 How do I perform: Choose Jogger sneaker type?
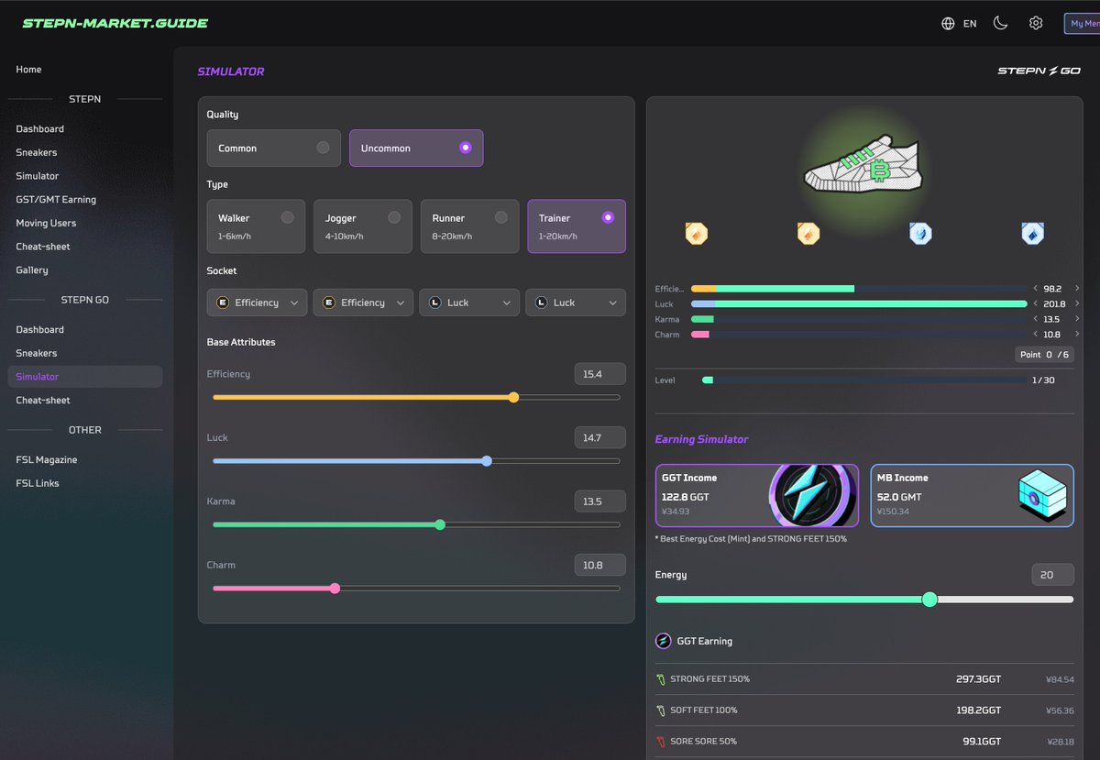(x=363, y=226)
